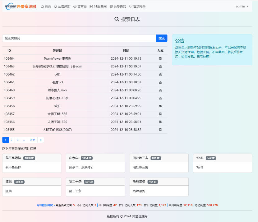Viewport: 258px width, 222px height.
Task: Click the 我不是药神 card header
Action: (32, 158)
